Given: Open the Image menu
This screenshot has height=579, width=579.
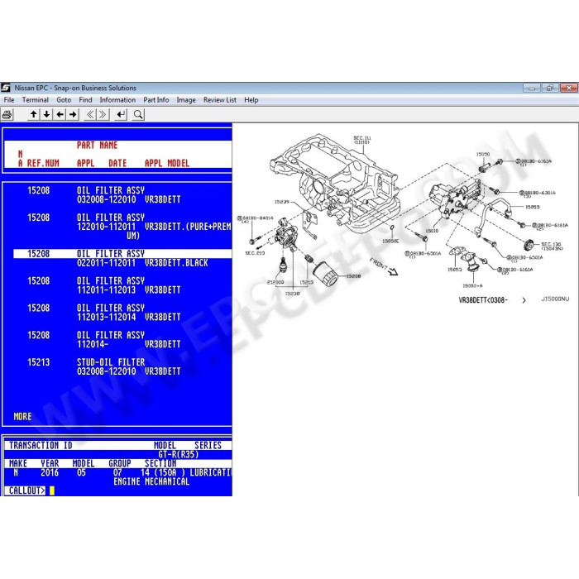Looking at the screenshot, I should point(186,100).
